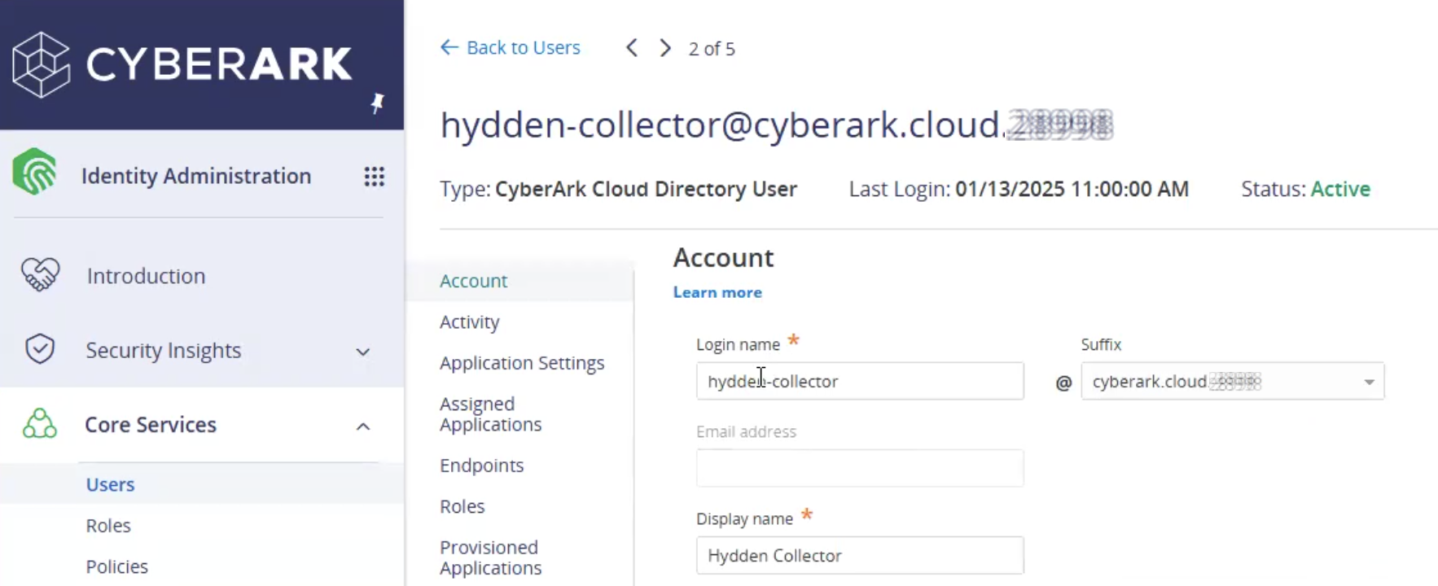Click the Login name input field
Screen dimensions: 1438x586
pyautogui.click(x=860, y=381)
